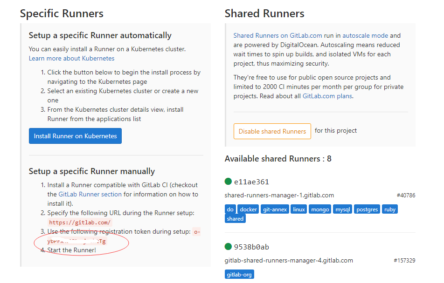Follow the GitLab Runner section link
The image size is (444, 283).
[90, 194]
